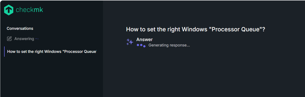Open the Processor Queue conversation in sidebar

tap(52, 52)
